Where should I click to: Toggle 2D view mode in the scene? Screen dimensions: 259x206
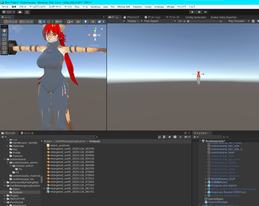point(78,22)
